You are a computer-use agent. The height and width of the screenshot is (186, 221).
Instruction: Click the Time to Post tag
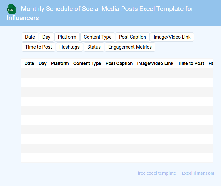[x=38, y=47]
